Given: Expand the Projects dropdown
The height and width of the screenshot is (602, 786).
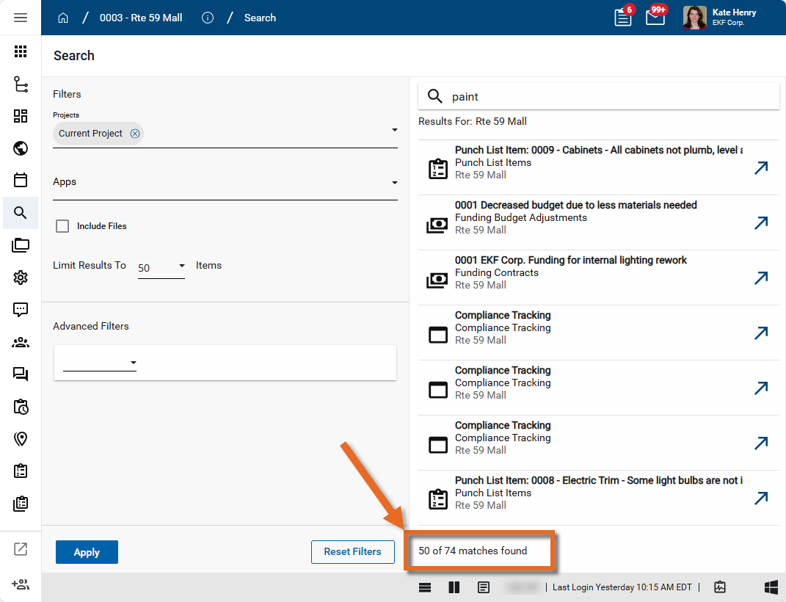Looking at the screenshot, I should 394,131.
